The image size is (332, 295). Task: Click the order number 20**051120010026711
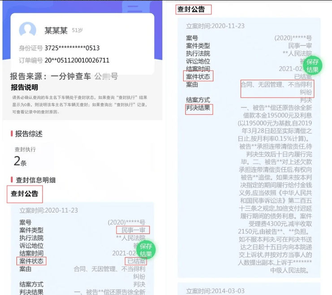click(77, 60)
